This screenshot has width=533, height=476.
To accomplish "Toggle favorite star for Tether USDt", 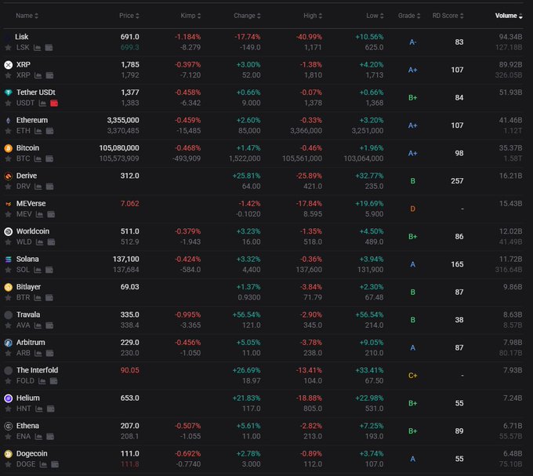I will pos(8,104).
